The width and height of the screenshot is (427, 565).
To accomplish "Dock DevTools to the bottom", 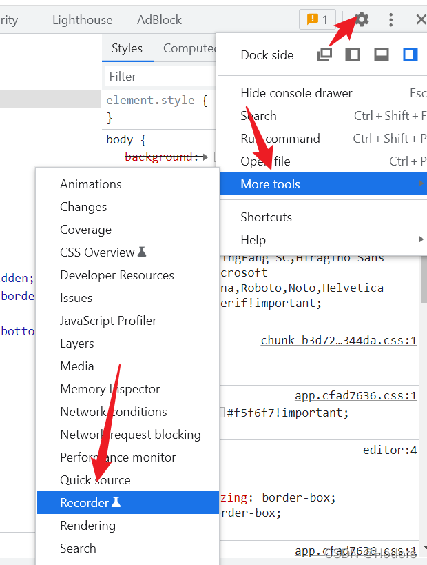I will pos(382,54).
